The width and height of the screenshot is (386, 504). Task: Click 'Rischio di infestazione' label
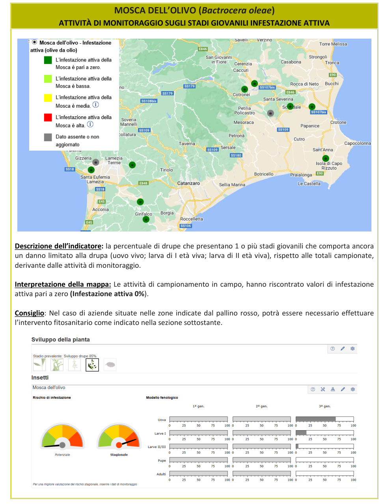[52, 398]
